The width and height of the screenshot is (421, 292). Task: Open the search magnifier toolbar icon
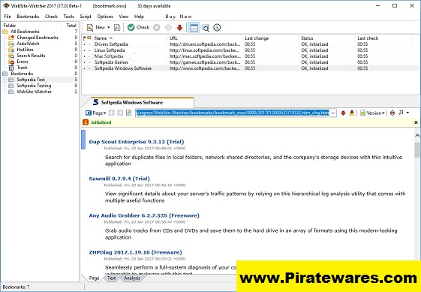[206, 28]
